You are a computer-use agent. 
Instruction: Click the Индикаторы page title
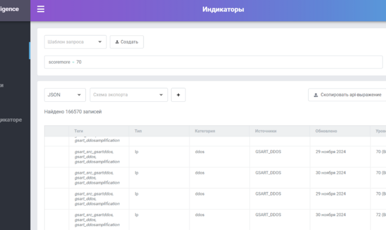point(224,9)
